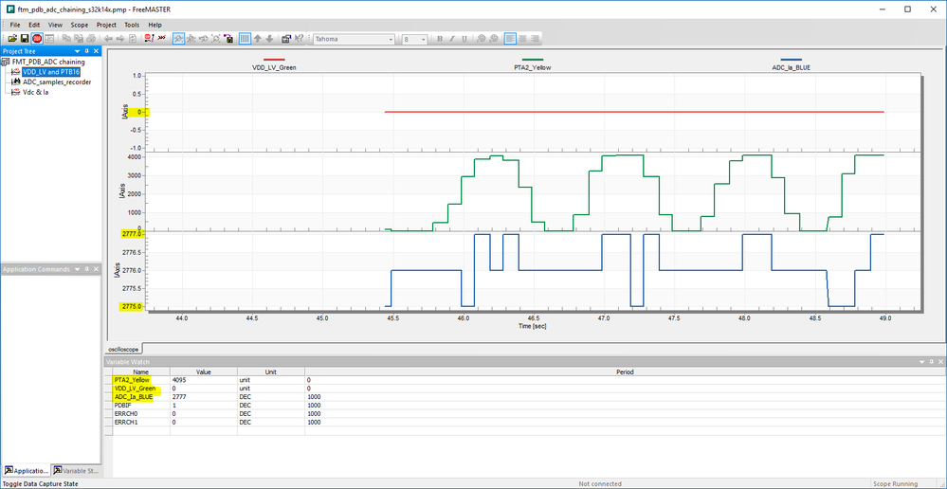This screenshot has width=947, height=489.
Task: Click the Save Project floppy disk icon
Action: [x=24, y=38]
